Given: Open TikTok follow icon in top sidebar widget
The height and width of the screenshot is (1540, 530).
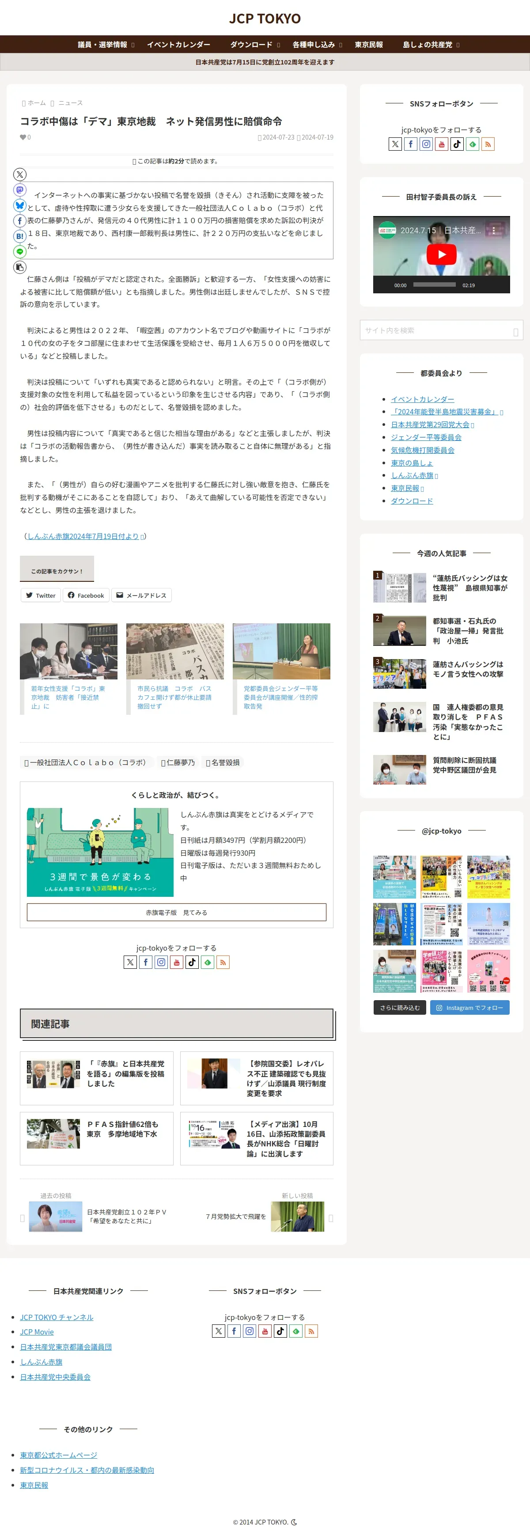Looking at the screenshot, I should point(457,144).
